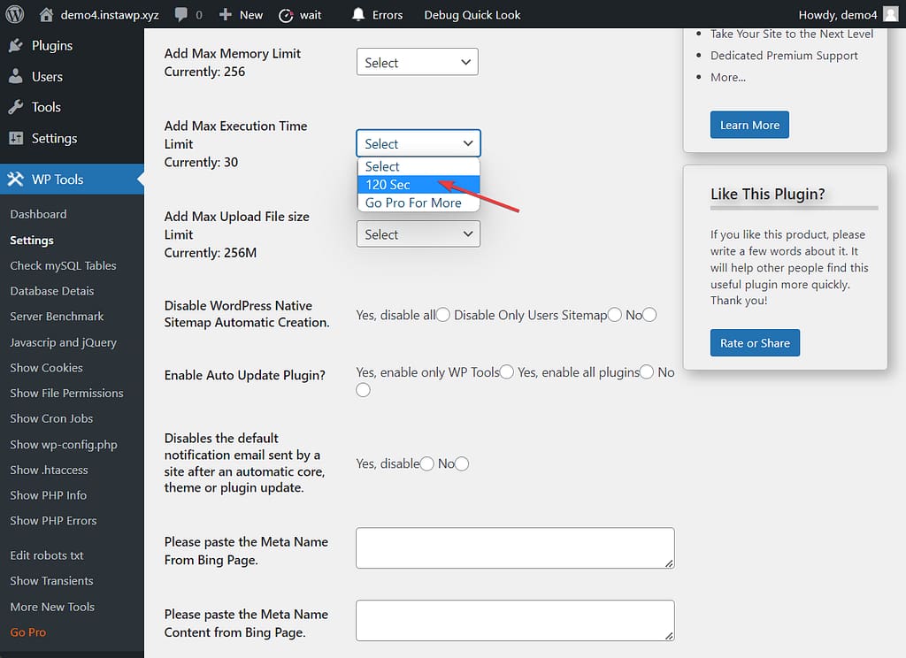The image size is (906, 658).
Task: Choose Yes, enable all plugins radio button
Action: coord(645,372)
